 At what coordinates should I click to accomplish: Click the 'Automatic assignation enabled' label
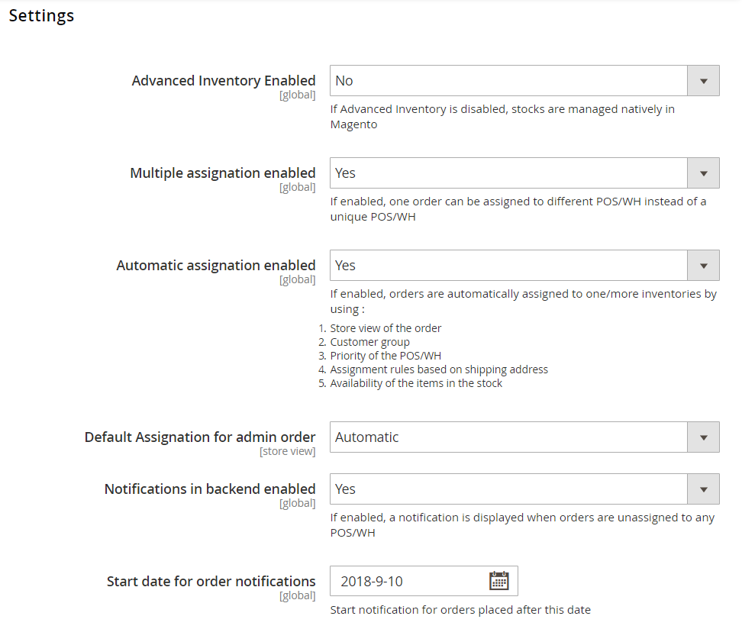click(216, 266)
